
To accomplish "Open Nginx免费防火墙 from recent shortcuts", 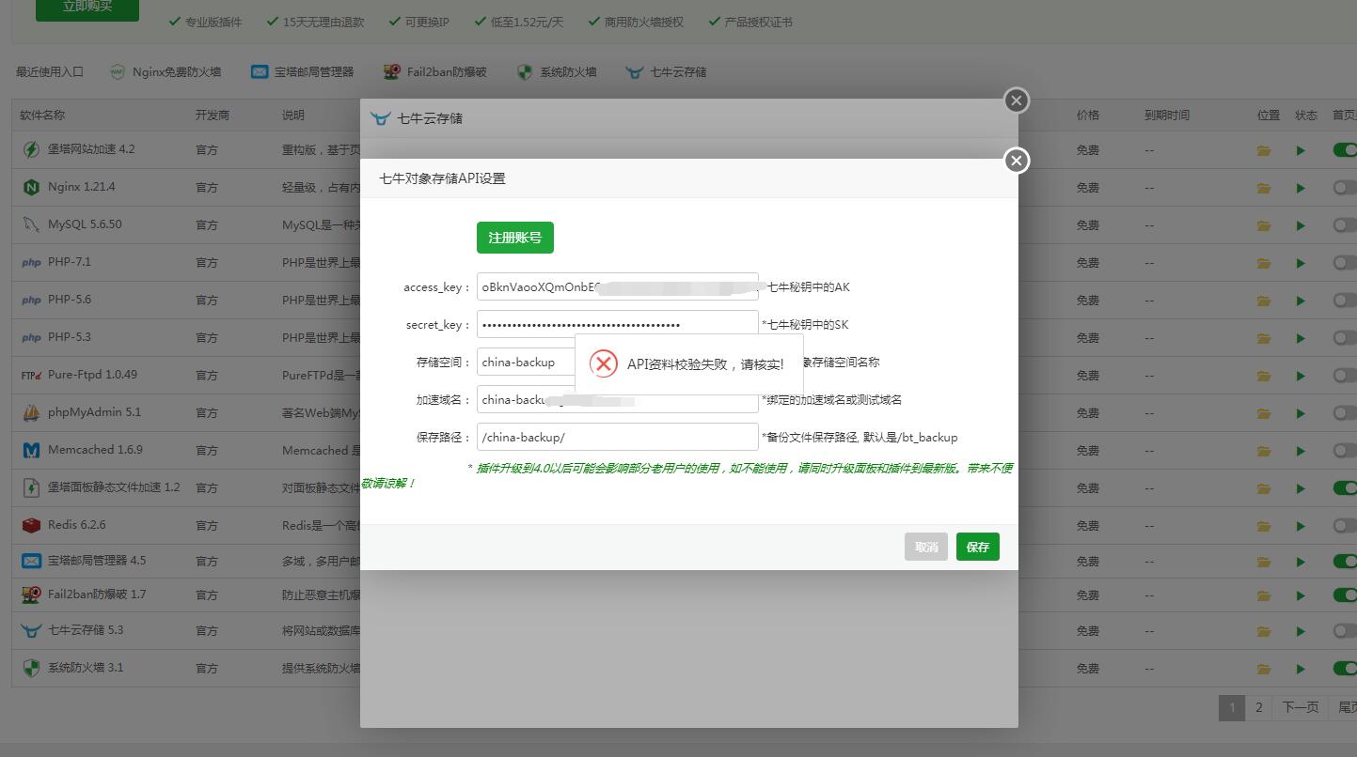I will tap(166, 71).
